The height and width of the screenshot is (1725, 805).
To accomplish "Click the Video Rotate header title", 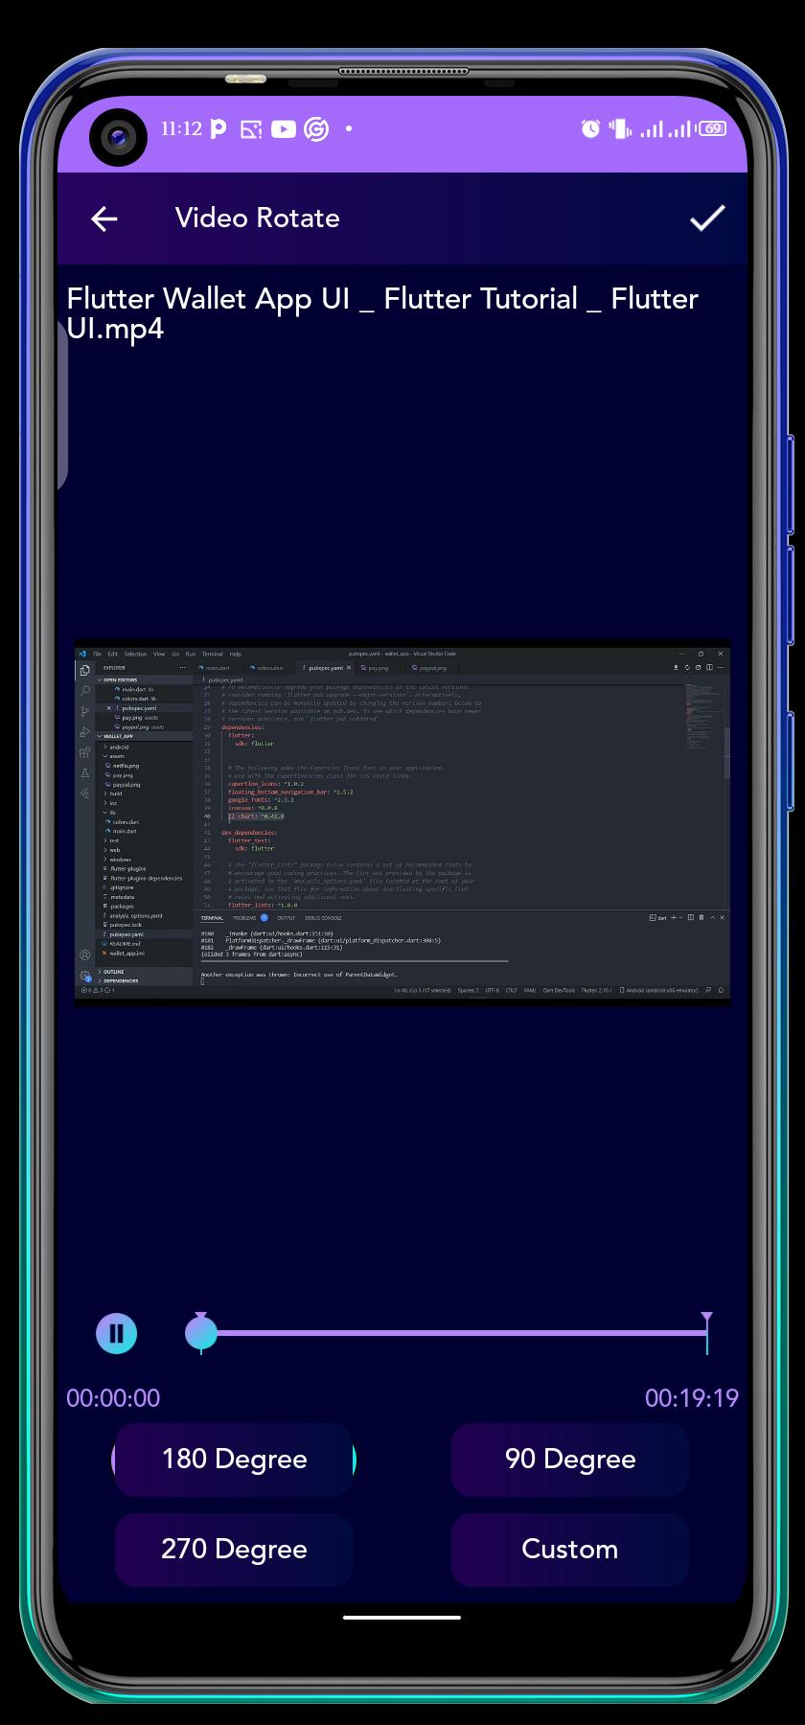I will coord(258,218).
